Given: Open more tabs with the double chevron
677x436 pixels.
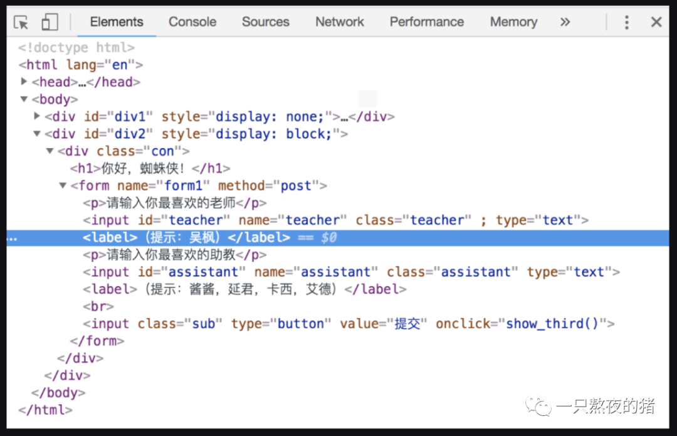Looking at the screenshot, I should coord(565,21).
